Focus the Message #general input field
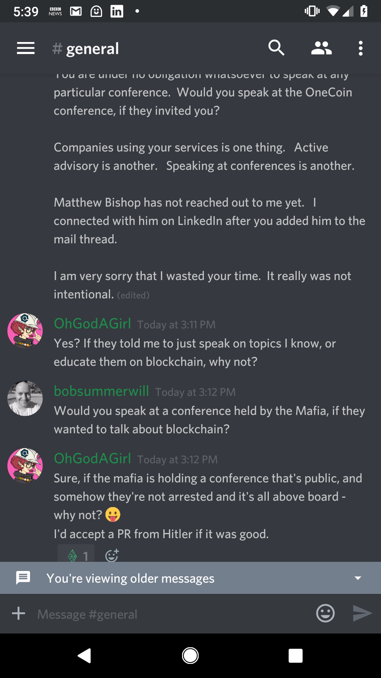 click(x=141, y=613)
